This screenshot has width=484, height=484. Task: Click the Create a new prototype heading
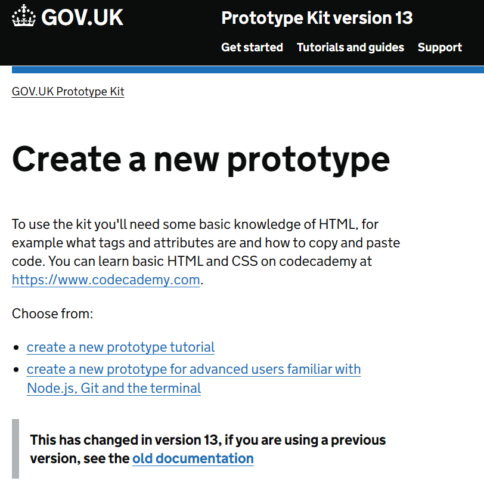[200, 159]
